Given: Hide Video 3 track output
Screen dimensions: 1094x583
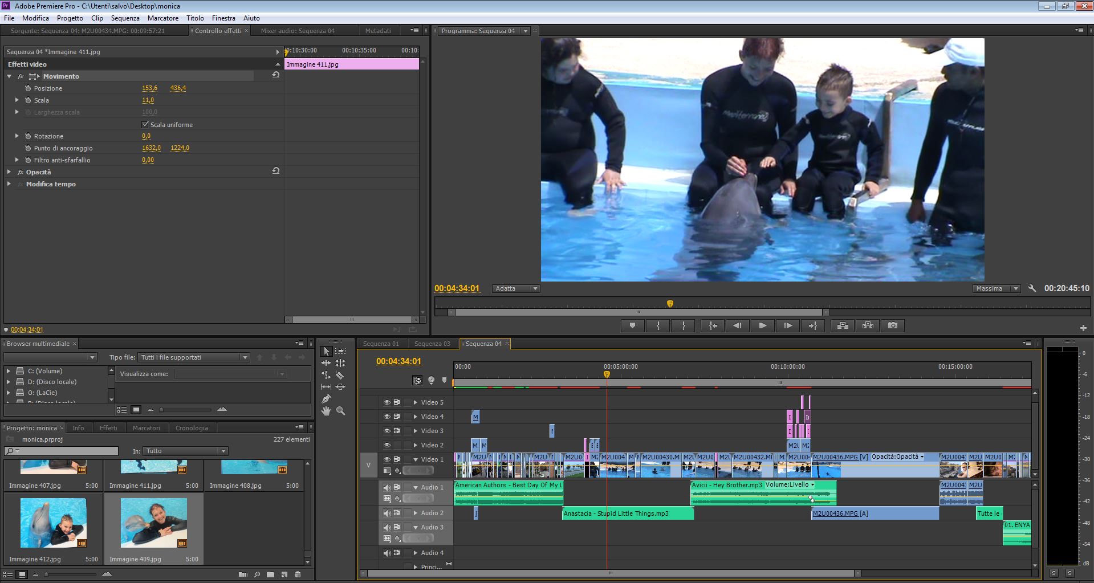Looking at the screenshot, I should click(x=387, y=431).
